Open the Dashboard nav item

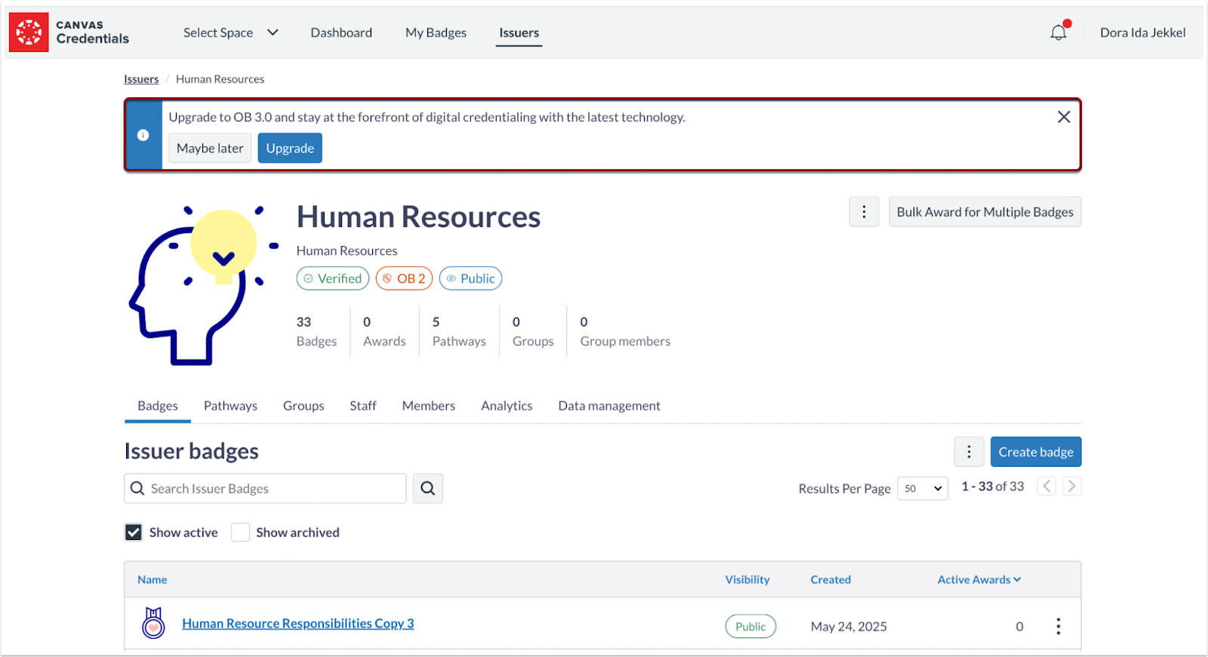click(x=341, y=32)
